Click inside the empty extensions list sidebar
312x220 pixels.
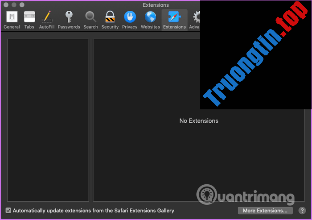tap(48, 120)
